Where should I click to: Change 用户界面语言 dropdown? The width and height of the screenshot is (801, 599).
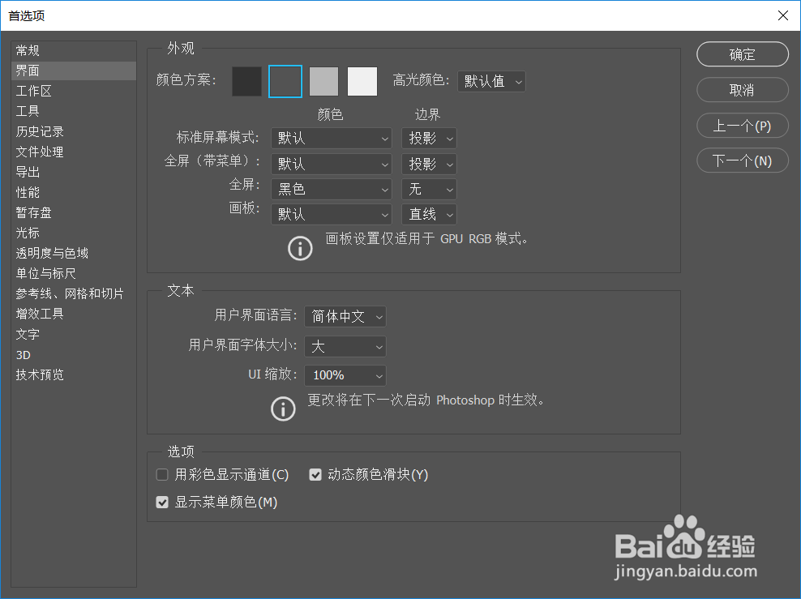pyautogui.click(x=345, y=317)
